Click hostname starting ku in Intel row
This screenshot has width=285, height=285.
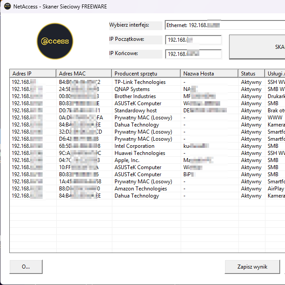click(196, 146)
